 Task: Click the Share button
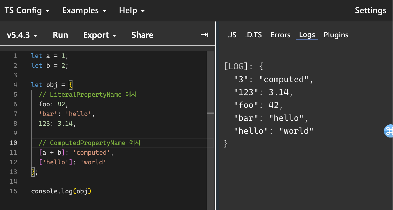pos(142,35)
